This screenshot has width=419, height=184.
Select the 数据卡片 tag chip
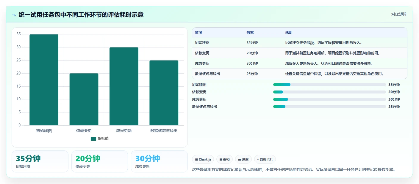[265, 159]
